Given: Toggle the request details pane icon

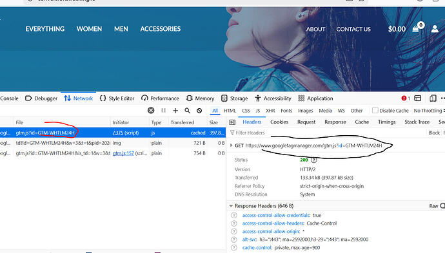Looking at the screenshot, I should pos(232,122).
